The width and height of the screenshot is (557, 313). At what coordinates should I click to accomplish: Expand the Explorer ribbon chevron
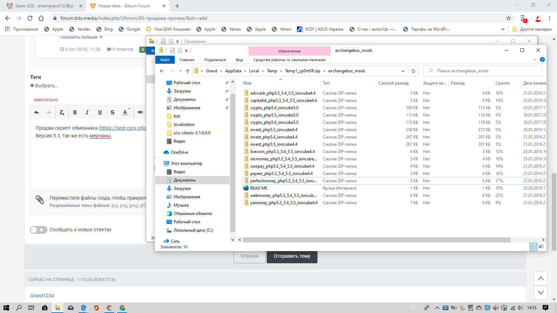click(x=535, y=60)
